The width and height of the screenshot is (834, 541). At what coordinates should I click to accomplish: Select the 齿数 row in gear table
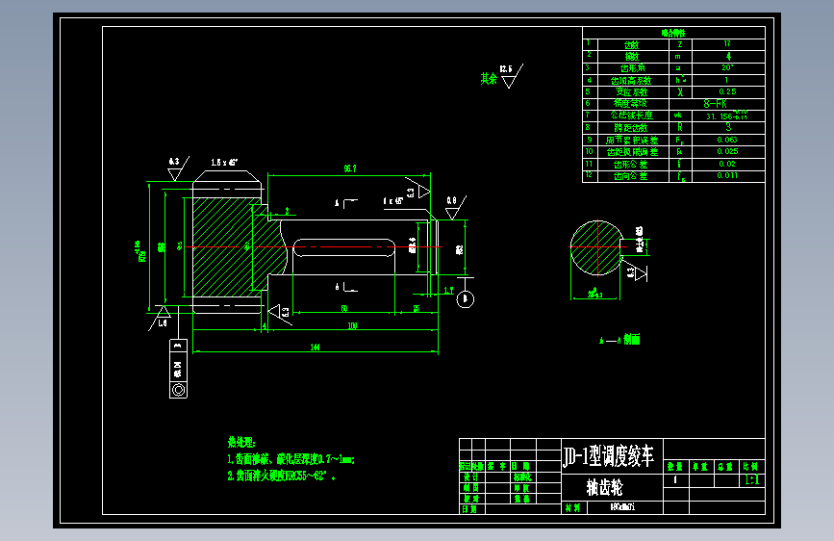point(674,44)
